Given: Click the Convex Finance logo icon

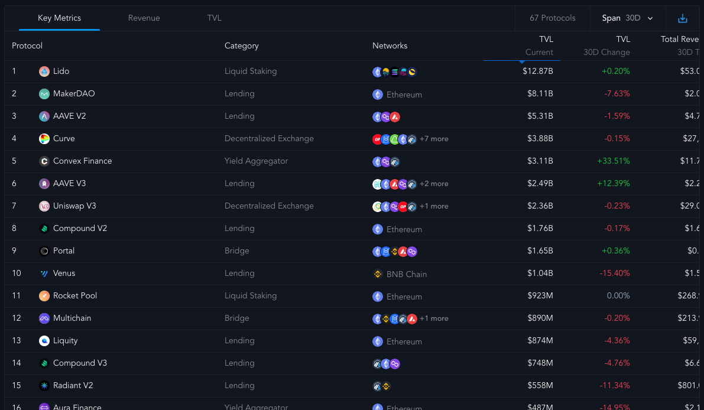Looking at the screenshot, I should click(44, 161).
